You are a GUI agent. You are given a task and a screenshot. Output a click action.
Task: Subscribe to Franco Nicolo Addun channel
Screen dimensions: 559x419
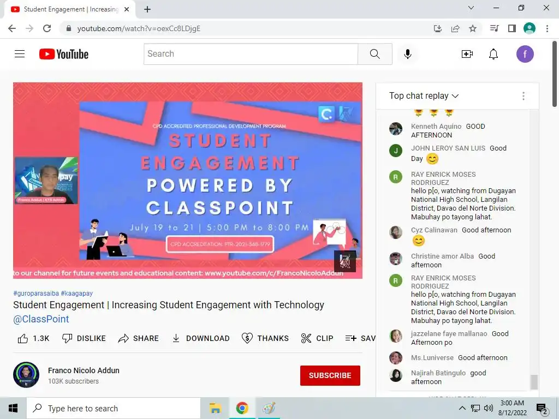coord(330,375)
